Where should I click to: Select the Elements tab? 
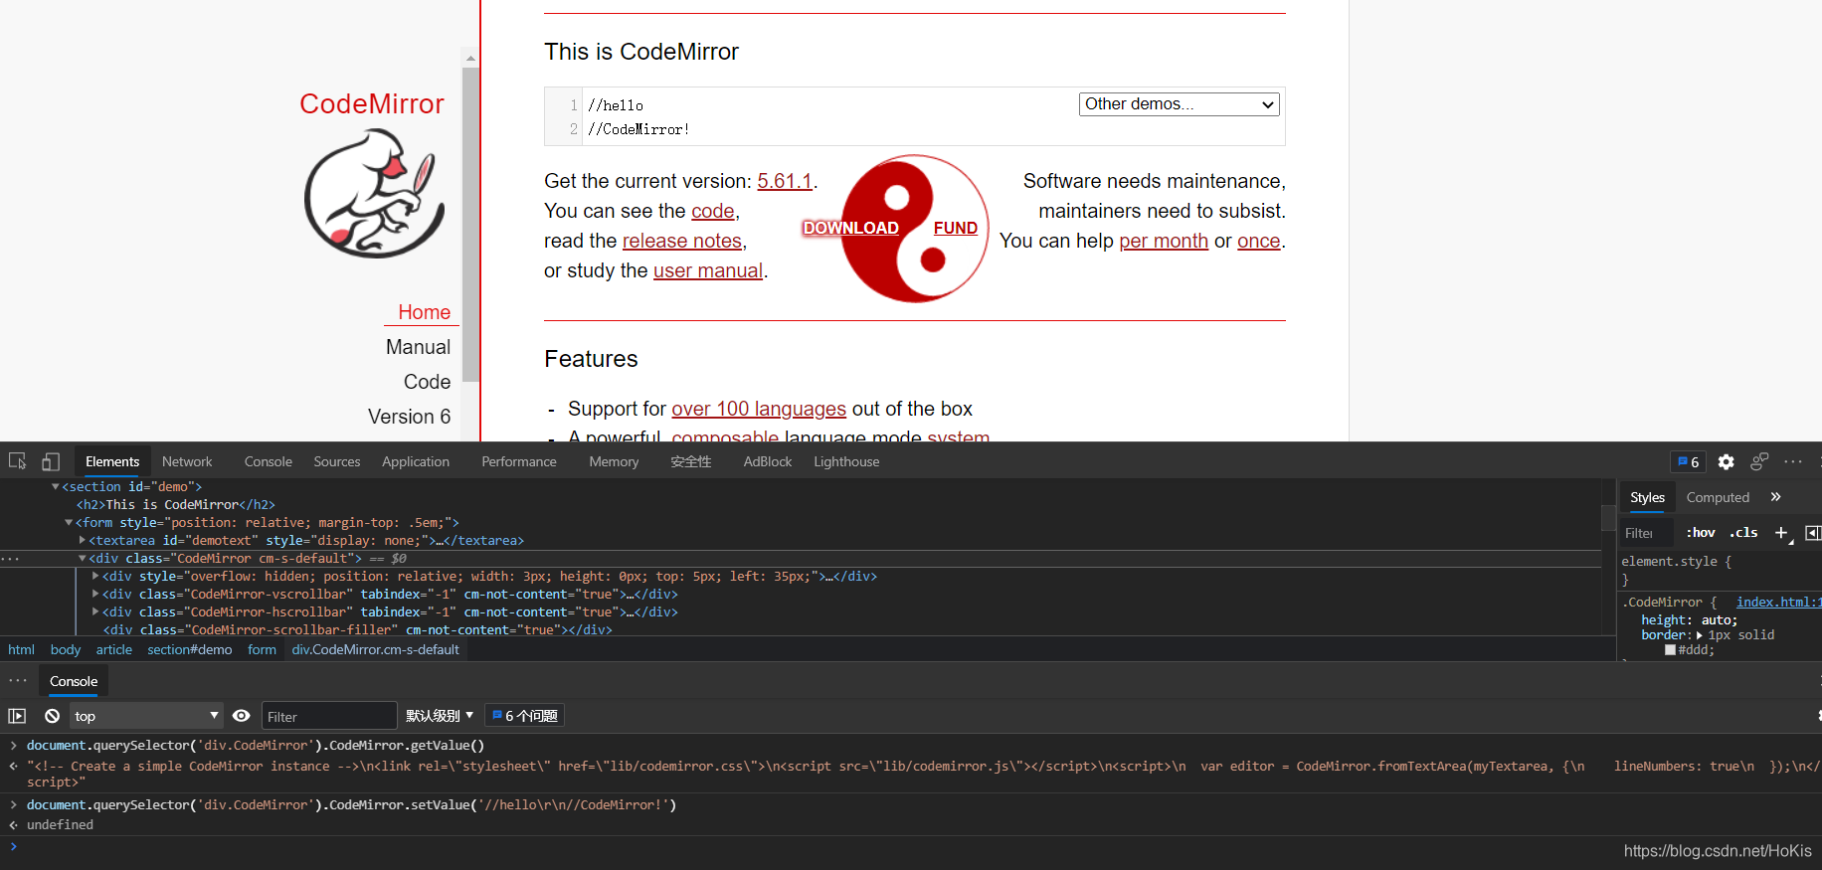(x=112, y=461)
